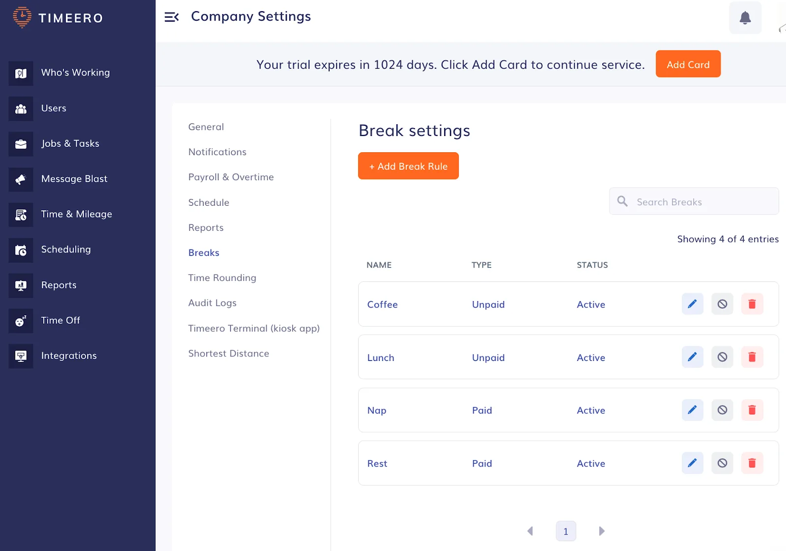Deactivate the Coffee break rule
The height and width of the screenshot is (551, 786).
(722, 304)
